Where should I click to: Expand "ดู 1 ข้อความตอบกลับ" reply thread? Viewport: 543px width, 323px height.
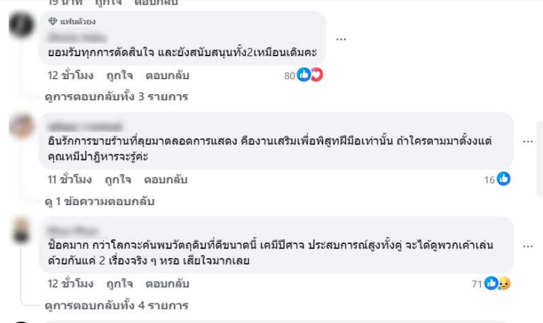pos(100,201)
